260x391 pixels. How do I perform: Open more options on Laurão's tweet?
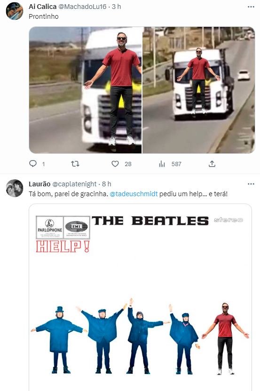coord(251,184)
